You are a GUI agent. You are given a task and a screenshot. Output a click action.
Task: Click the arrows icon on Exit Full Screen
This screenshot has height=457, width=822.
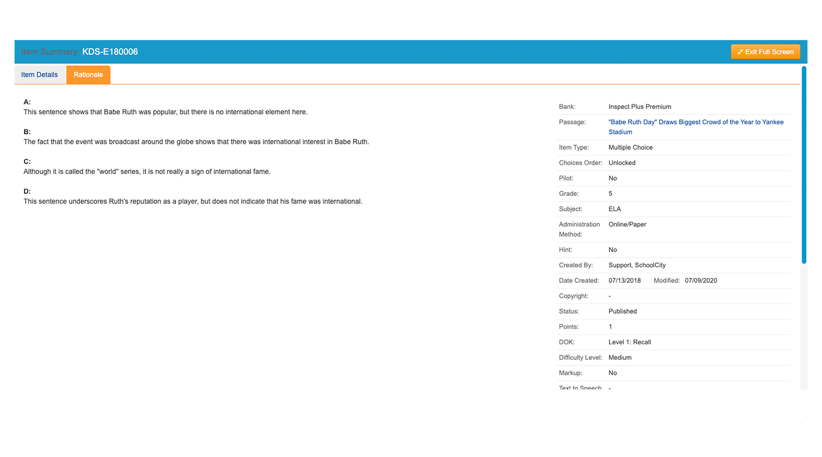point(740,52)
